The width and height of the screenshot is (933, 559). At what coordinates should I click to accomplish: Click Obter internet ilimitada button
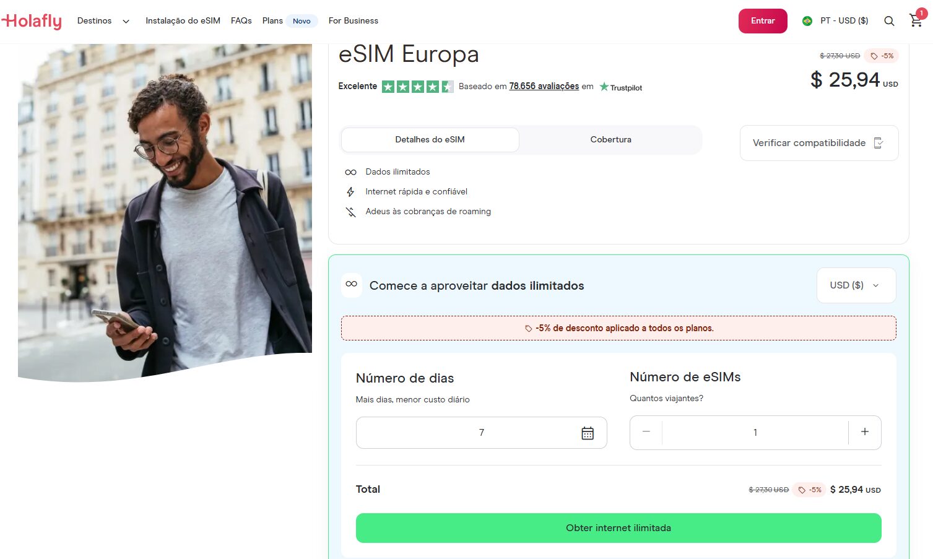(618, 528)
